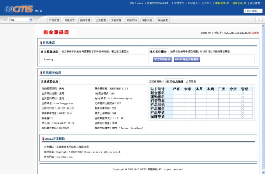
Task: Click the 官方交流论坛 button
Action: point(162,60)
